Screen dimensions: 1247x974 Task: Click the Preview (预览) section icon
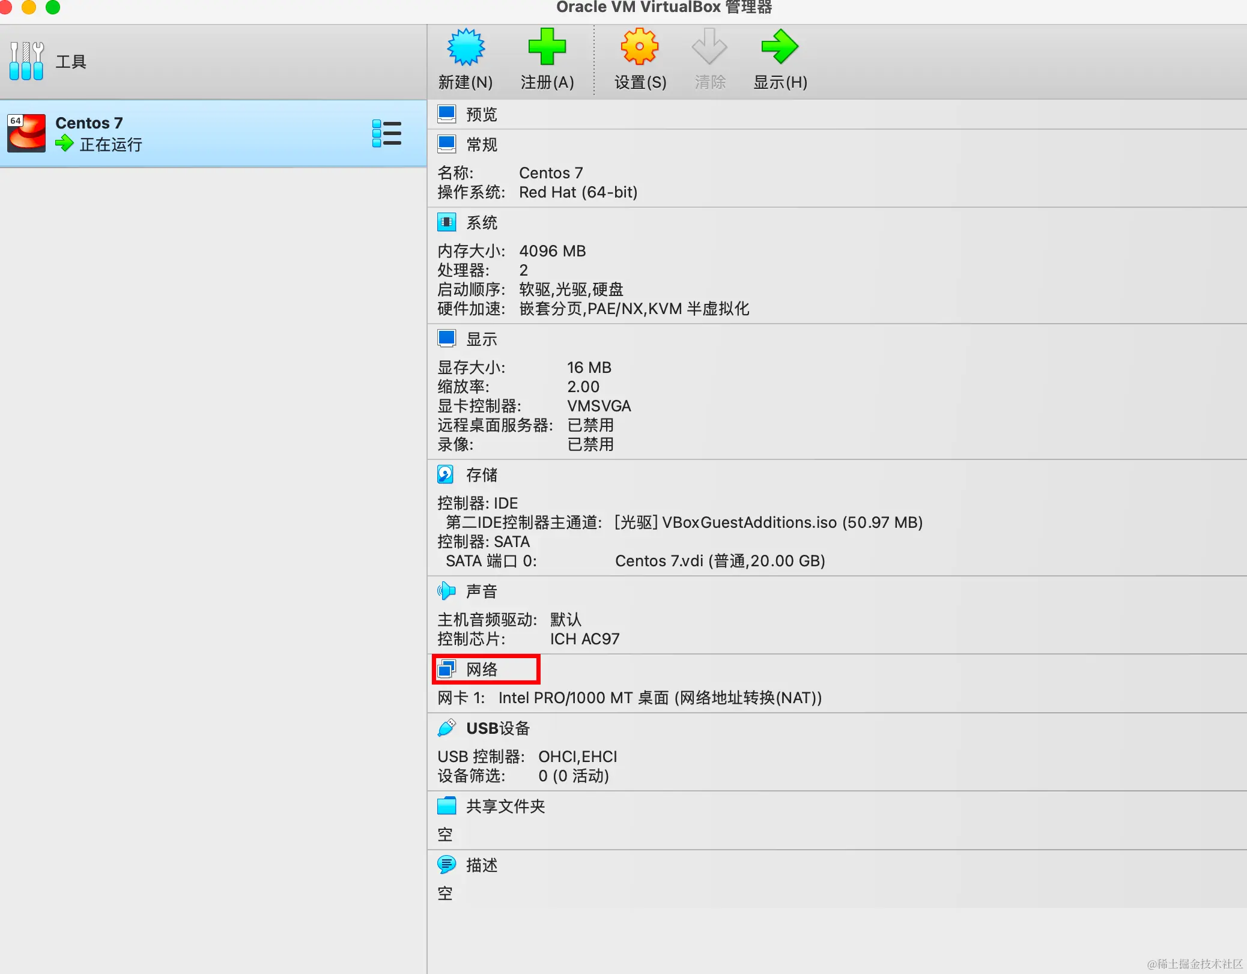[446, 113]
